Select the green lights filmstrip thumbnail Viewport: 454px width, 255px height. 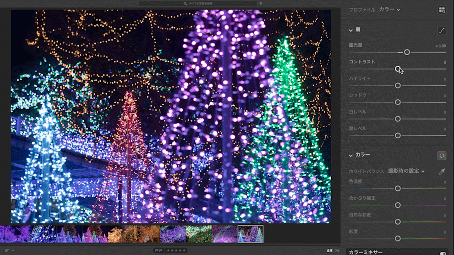click(198, 234)
